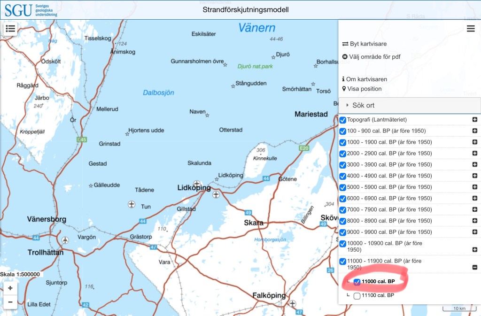Screen dimensions: 481x316
Task: Select Byt kartvisare menu item
Action: click(365, 44)
